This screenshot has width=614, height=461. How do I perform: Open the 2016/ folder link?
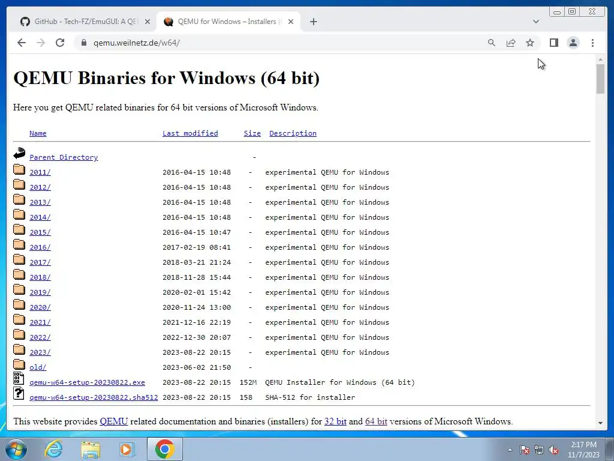pos(40,247)
